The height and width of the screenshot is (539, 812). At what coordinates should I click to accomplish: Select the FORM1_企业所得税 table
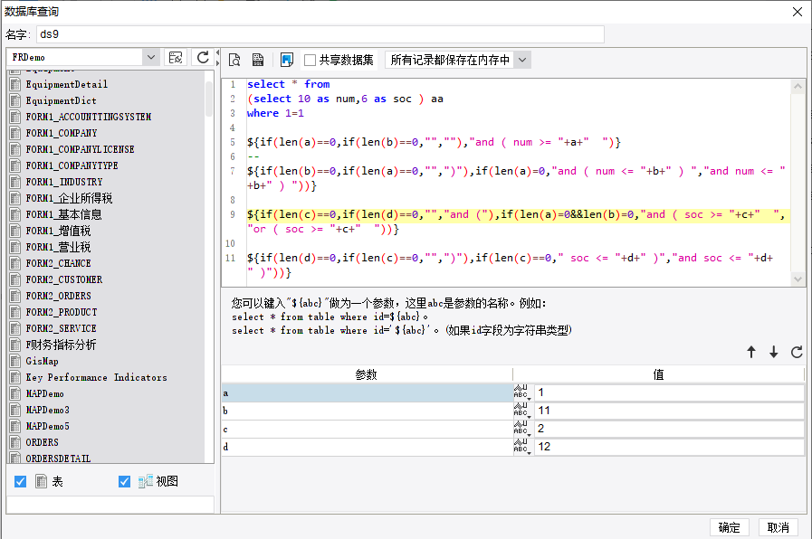69,198
